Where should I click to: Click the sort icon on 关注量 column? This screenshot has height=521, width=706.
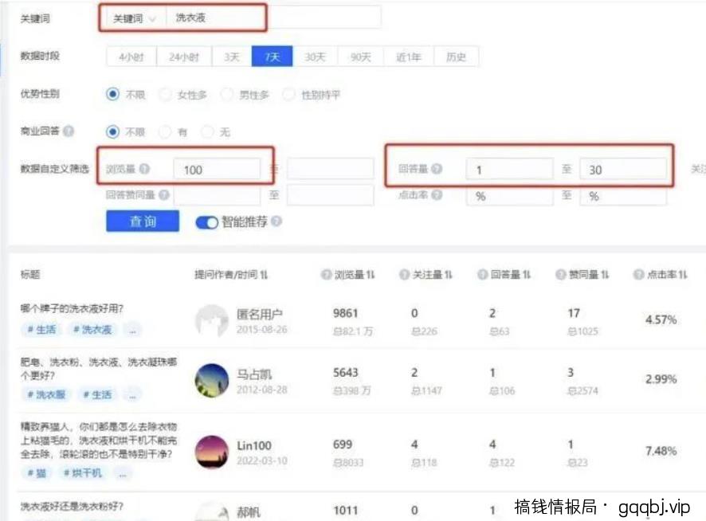coord(449,275)
